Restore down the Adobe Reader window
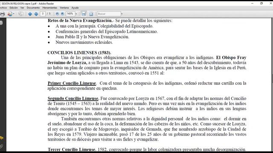The image size is (273, 153). point(261,3)
